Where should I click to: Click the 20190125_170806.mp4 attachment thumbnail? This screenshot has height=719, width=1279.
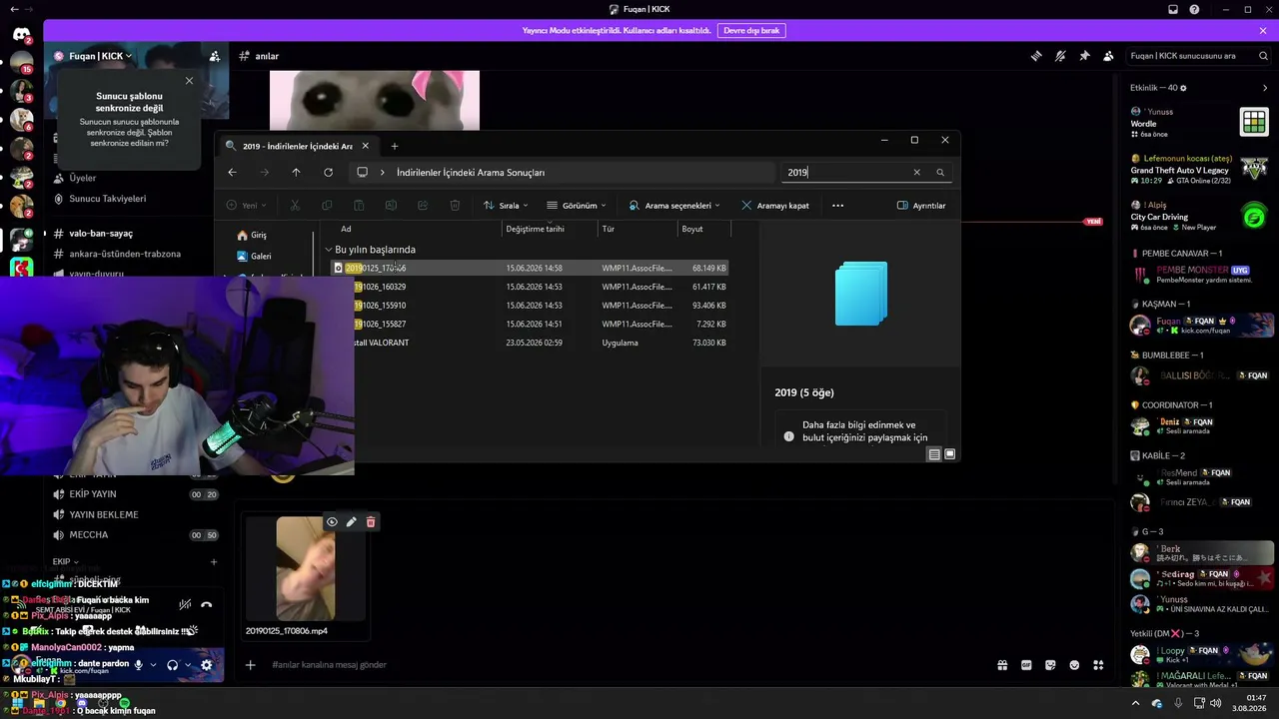click(x=306, y=568)
